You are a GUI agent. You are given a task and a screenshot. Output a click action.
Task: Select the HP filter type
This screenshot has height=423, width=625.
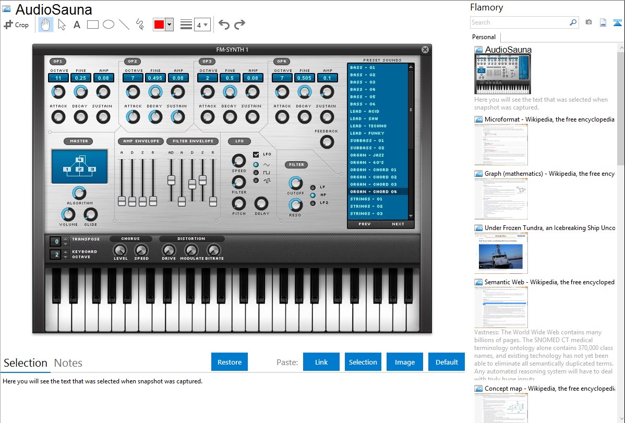click(313, 196)
